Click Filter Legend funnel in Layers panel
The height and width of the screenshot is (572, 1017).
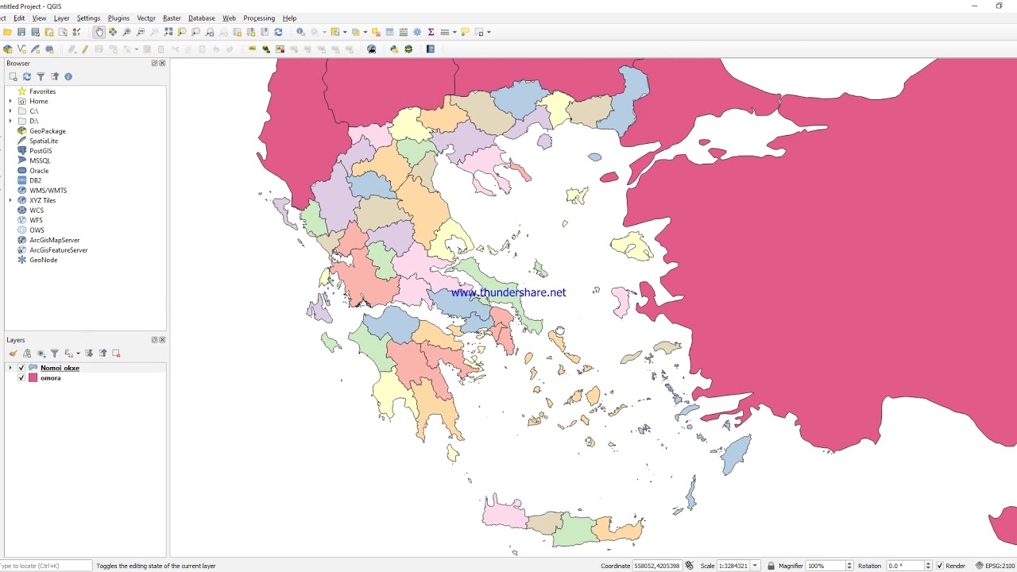click(55, 353)
